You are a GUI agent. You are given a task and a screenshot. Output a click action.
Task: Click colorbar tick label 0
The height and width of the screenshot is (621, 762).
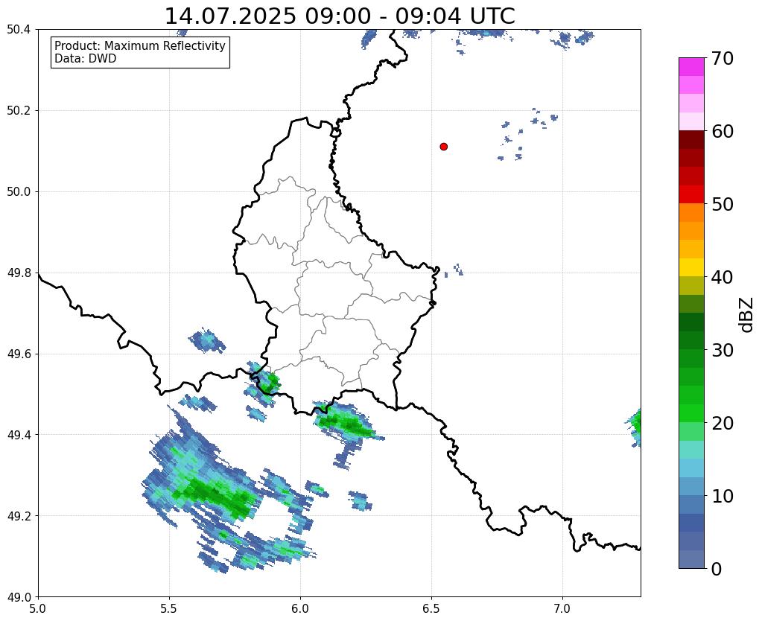pyautogui.click(x=717, y=569)
